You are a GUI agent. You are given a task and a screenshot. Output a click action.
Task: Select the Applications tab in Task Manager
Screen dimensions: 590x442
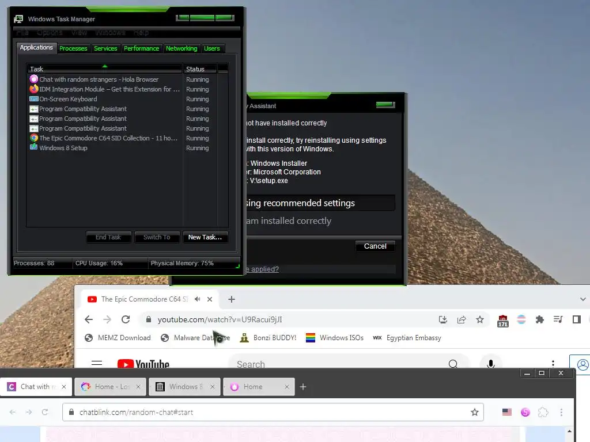point(36,47)
